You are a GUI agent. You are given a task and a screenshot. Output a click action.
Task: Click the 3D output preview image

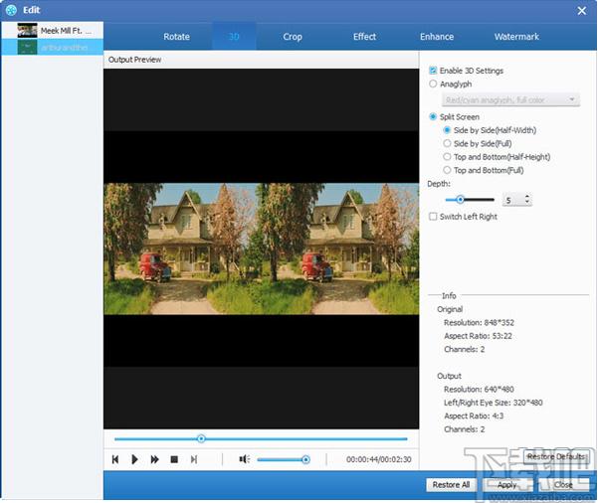click(262, 249)
